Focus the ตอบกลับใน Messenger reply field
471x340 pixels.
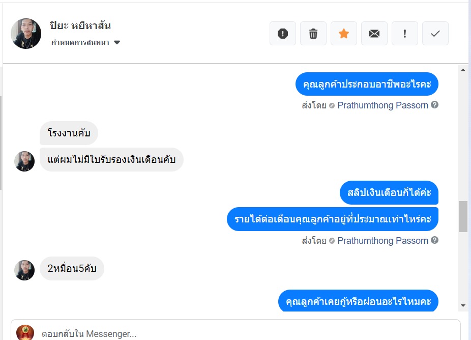click(x=244, y=333)
